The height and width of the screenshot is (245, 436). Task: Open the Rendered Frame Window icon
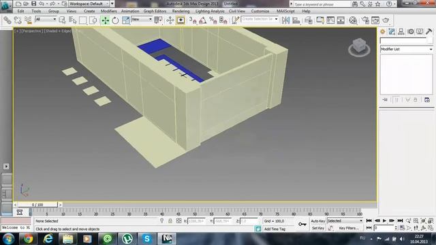pyautogui.click(x=375, y=20)
